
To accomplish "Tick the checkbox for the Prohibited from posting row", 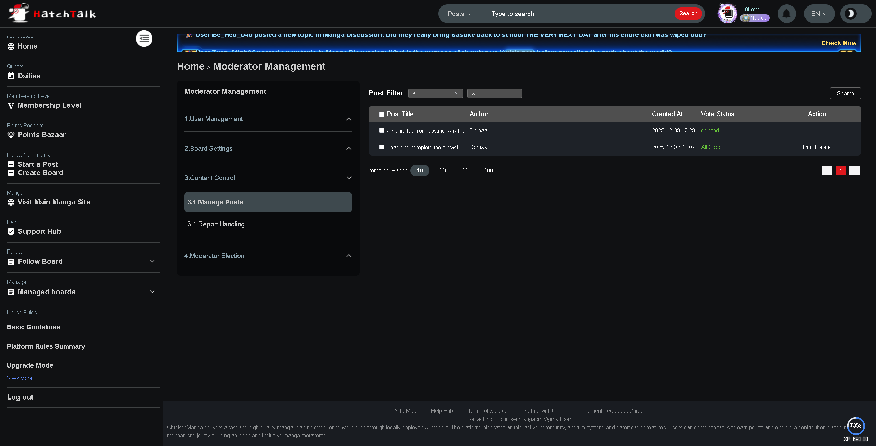I will point(382,130).
